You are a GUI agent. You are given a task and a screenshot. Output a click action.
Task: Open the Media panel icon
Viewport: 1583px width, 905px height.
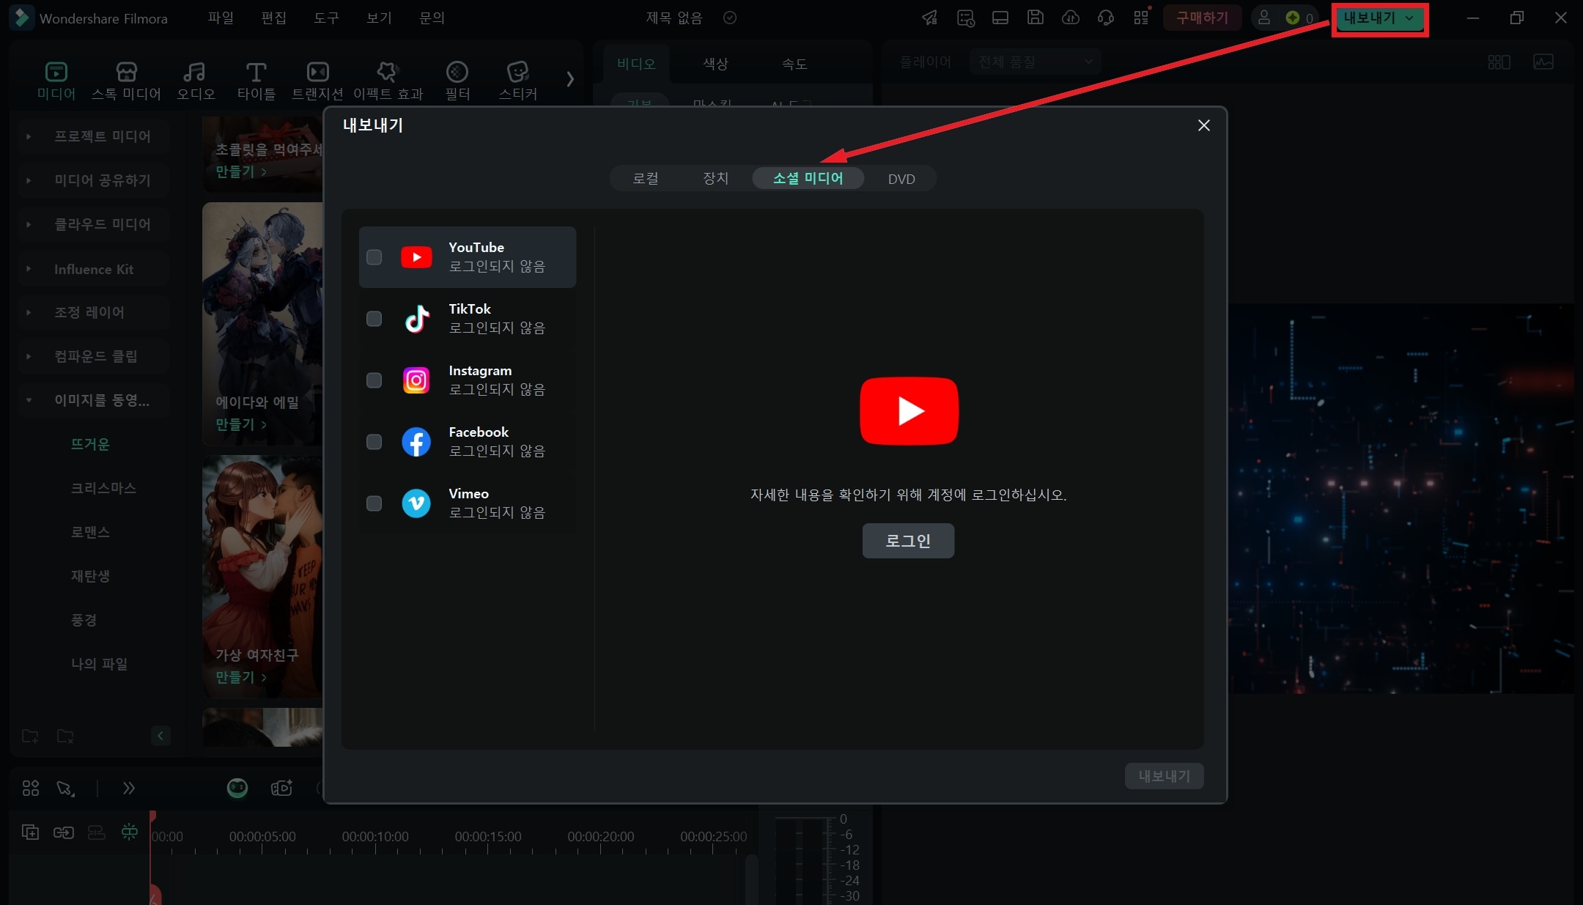point(56,72)
